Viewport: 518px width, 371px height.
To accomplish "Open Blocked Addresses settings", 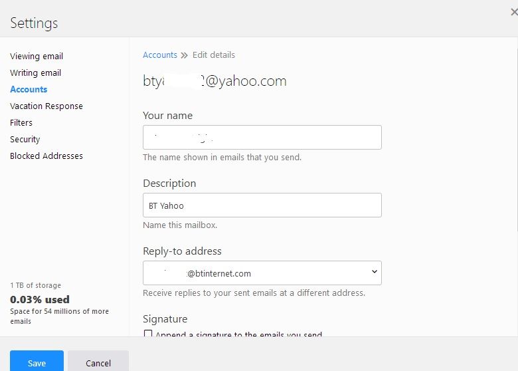I will click(x=46, y=156).
